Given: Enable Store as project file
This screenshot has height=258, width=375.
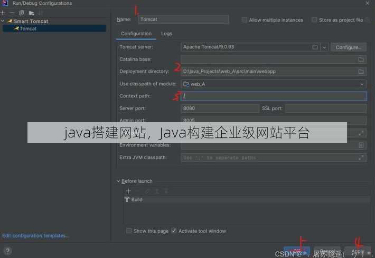Looking at the screenshot, I should 314,19.
